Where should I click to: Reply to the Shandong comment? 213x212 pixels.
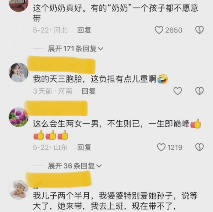84,147
